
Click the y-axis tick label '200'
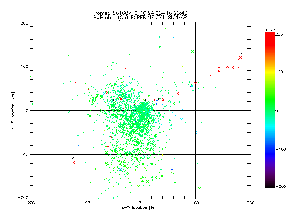(24, 23)
